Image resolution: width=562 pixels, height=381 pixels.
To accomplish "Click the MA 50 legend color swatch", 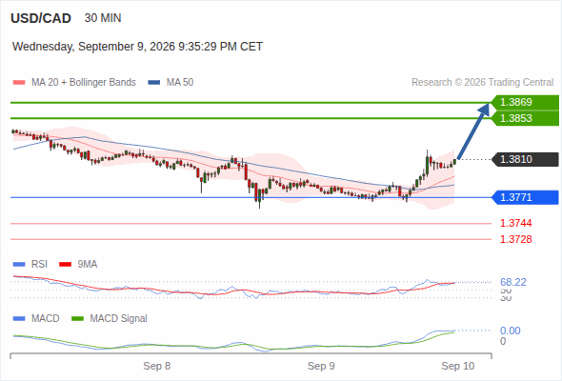I will 154,83.
